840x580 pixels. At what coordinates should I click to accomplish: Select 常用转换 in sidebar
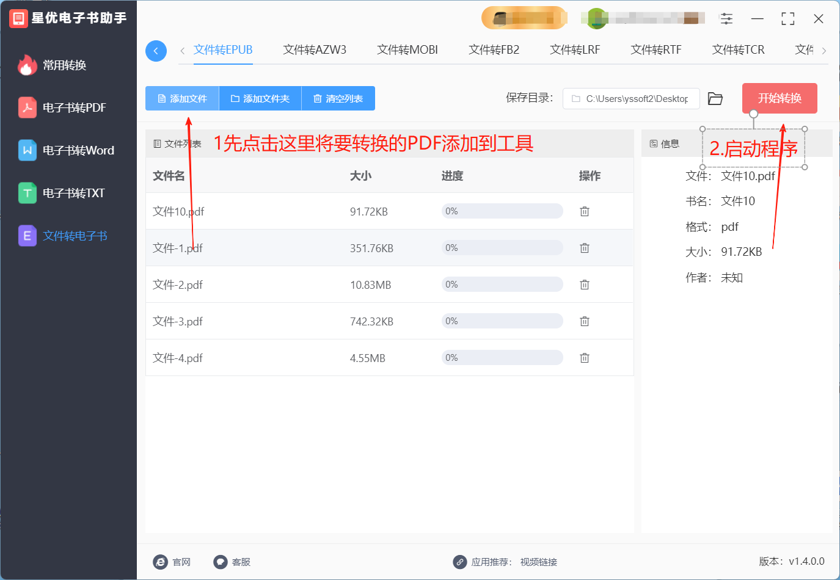pyautogui.click(x=65, y=65)
